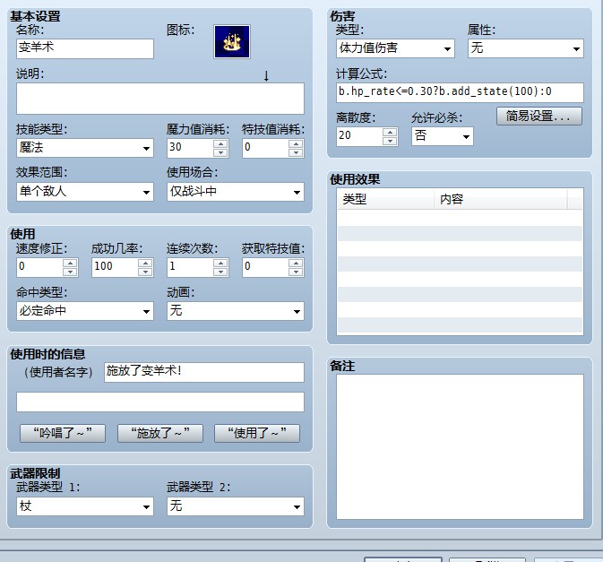Click the 备注 notes text area
Viewport: 603px width, 562px height.
point(460,446)
